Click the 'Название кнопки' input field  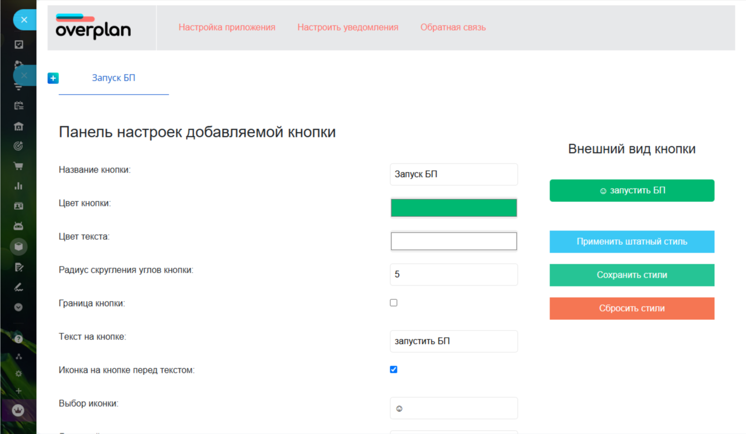[454, 174]
